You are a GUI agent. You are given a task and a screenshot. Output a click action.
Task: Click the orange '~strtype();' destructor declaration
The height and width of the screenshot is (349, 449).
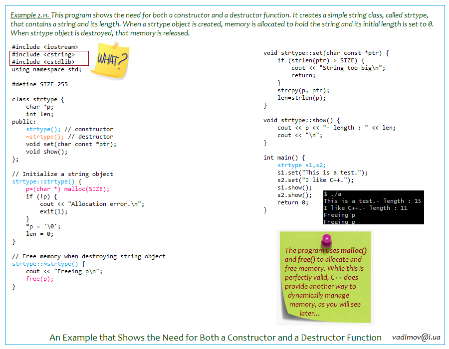click(45, 137)
